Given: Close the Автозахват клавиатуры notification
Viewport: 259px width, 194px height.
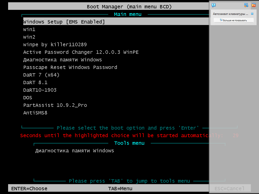Looking at the screenshot, I should pyautogui.click(x=252, y=14).
